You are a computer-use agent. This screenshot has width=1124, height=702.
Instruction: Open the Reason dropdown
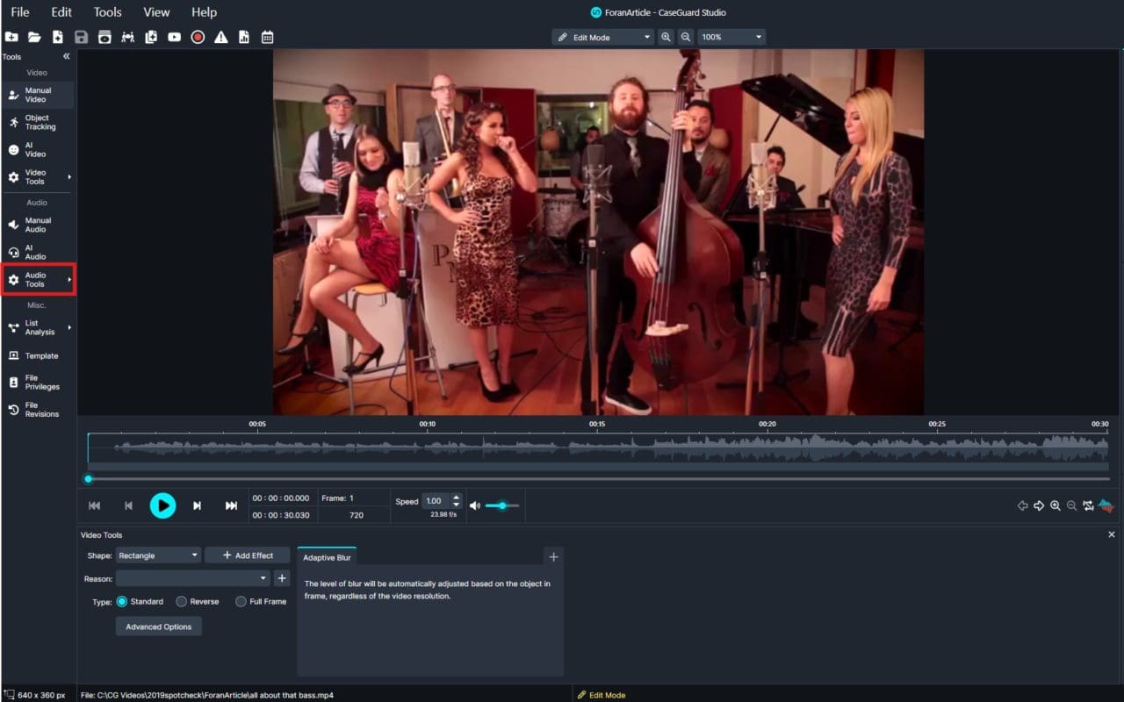pos(192,578)
